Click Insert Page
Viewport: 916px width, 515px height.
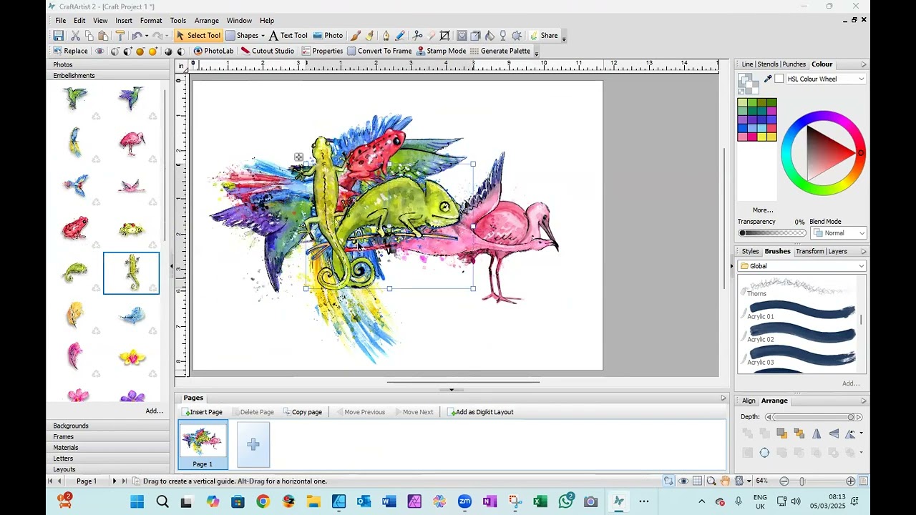click(x=203, y=412)
